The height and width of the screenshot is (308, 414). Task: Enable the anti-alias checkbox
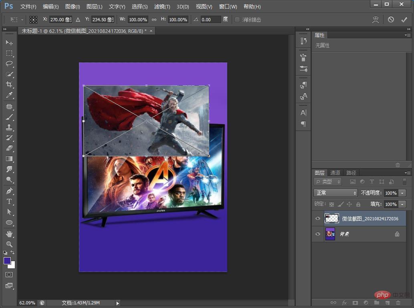click(x=237, y=20)
